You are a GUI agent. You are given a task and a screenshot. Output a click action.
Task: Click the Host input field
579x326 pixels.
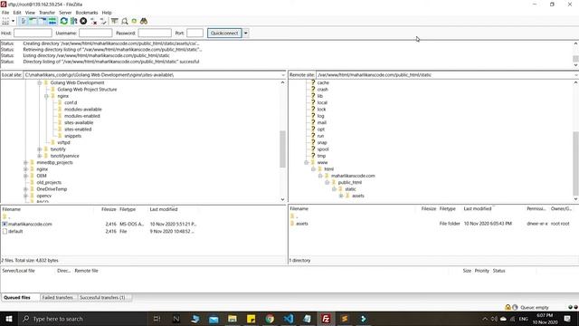click(33, 33)
